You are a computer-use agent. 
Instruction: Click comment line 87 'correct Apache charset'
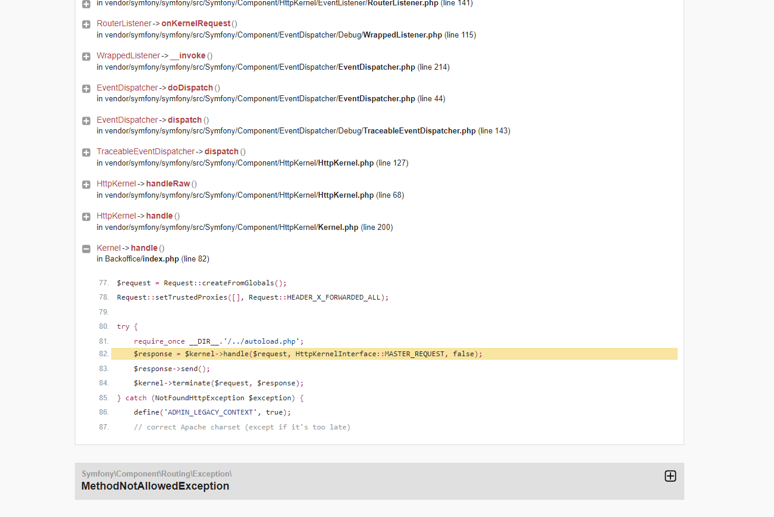click(242, 427)
